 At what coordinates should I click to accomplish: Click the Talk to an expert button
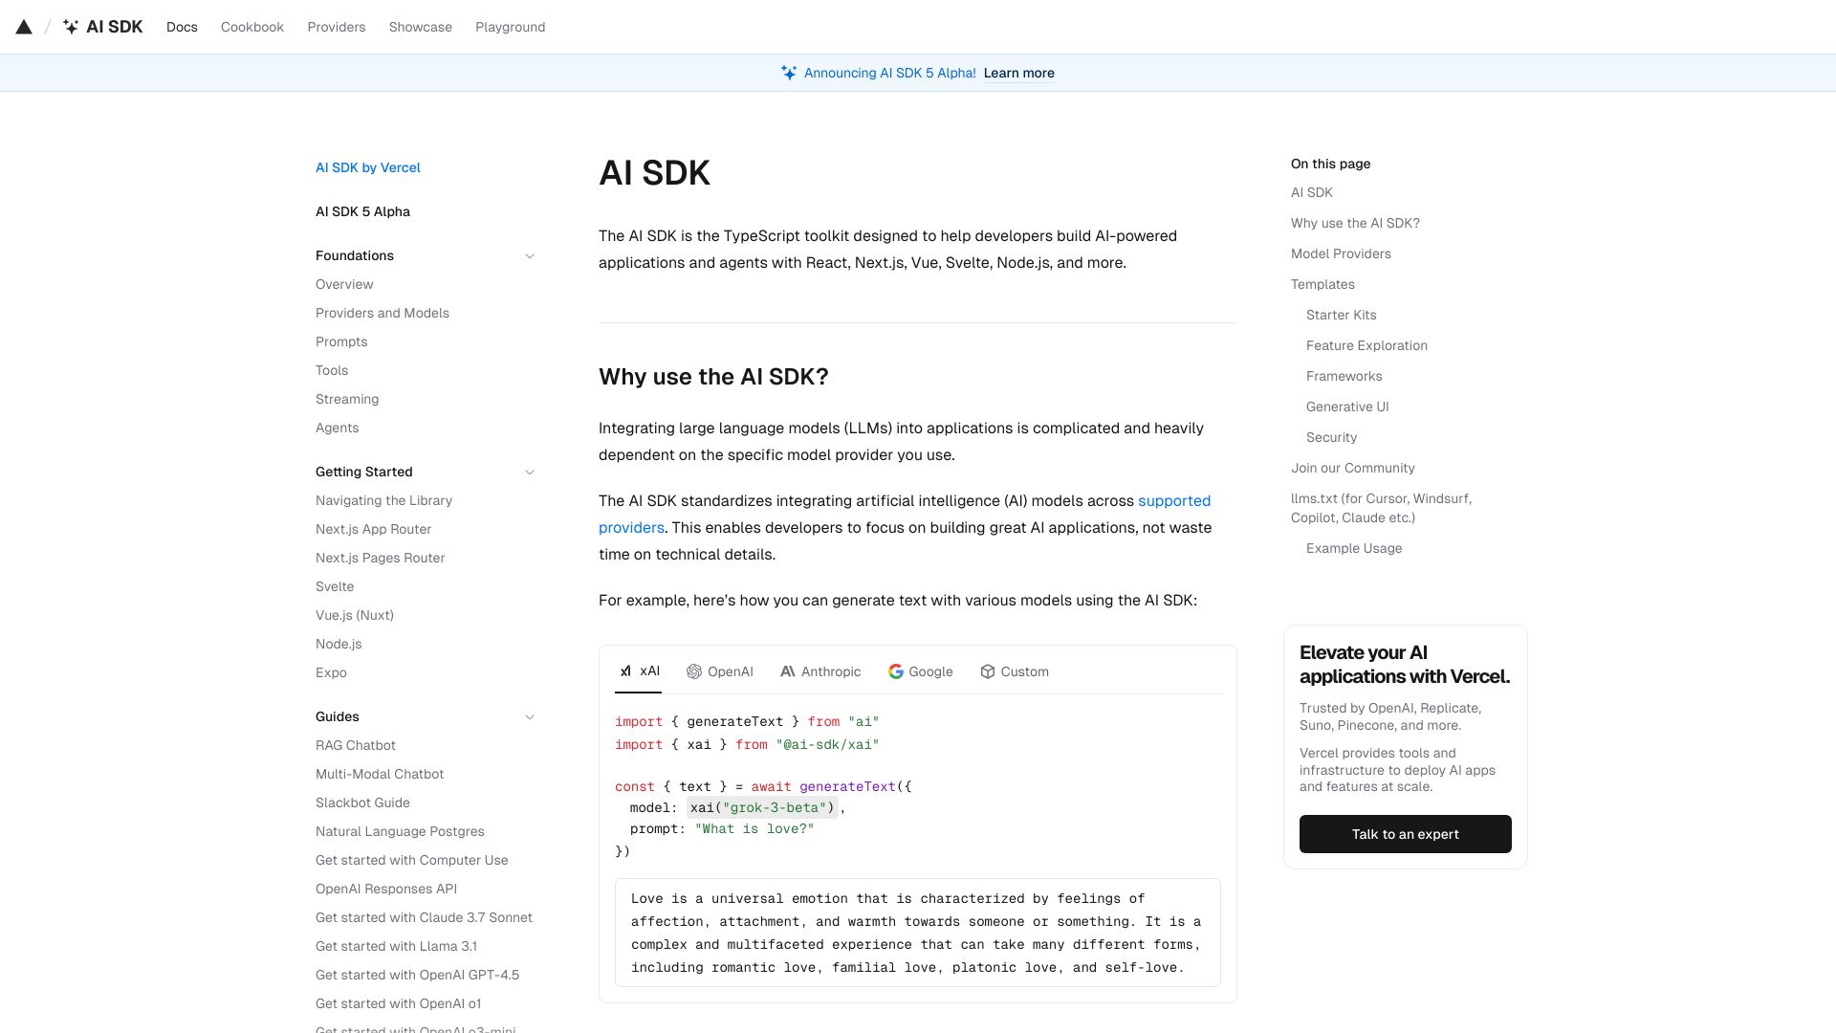pos(1406,834)
